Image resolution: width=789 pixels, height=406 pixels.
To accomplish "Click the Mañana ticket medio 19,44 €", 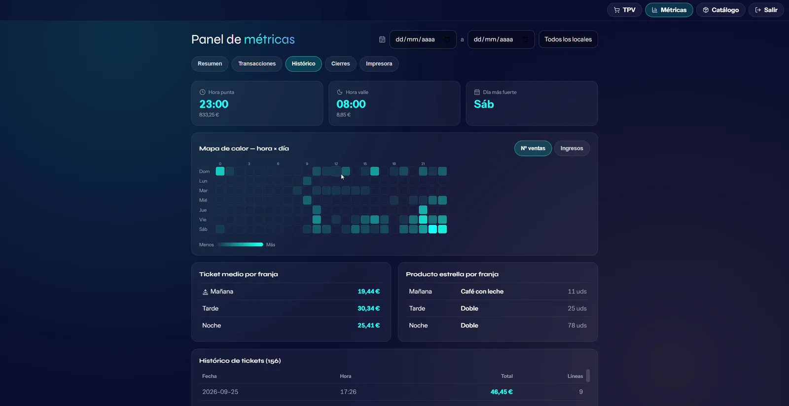I will tap(369, 292).
